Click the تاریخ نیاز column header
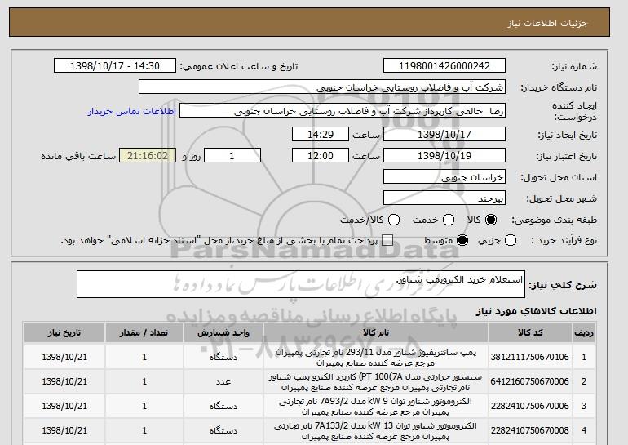Viewport: 628px width, 445px height. tap(64, 333)
